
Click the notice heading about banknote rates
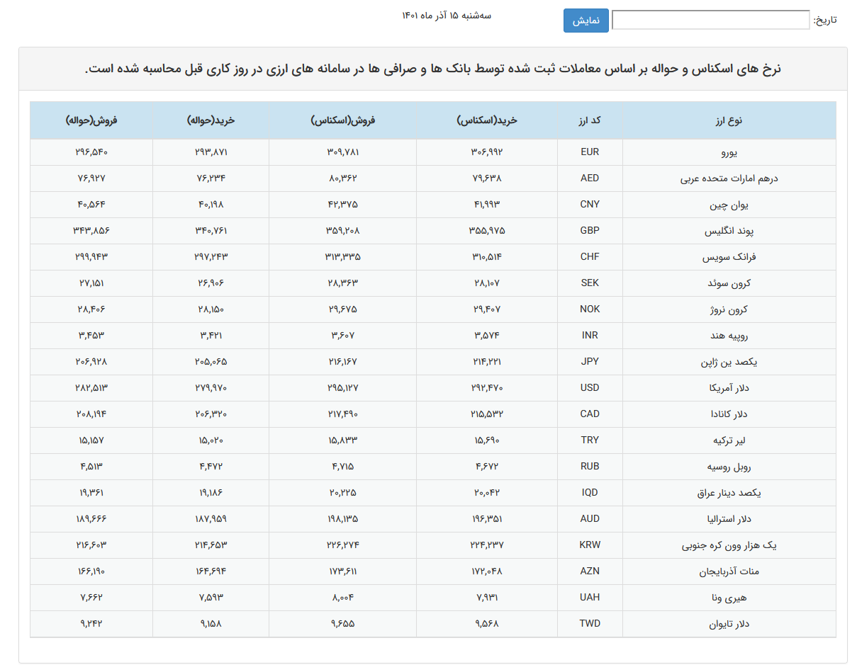(432, 69)
